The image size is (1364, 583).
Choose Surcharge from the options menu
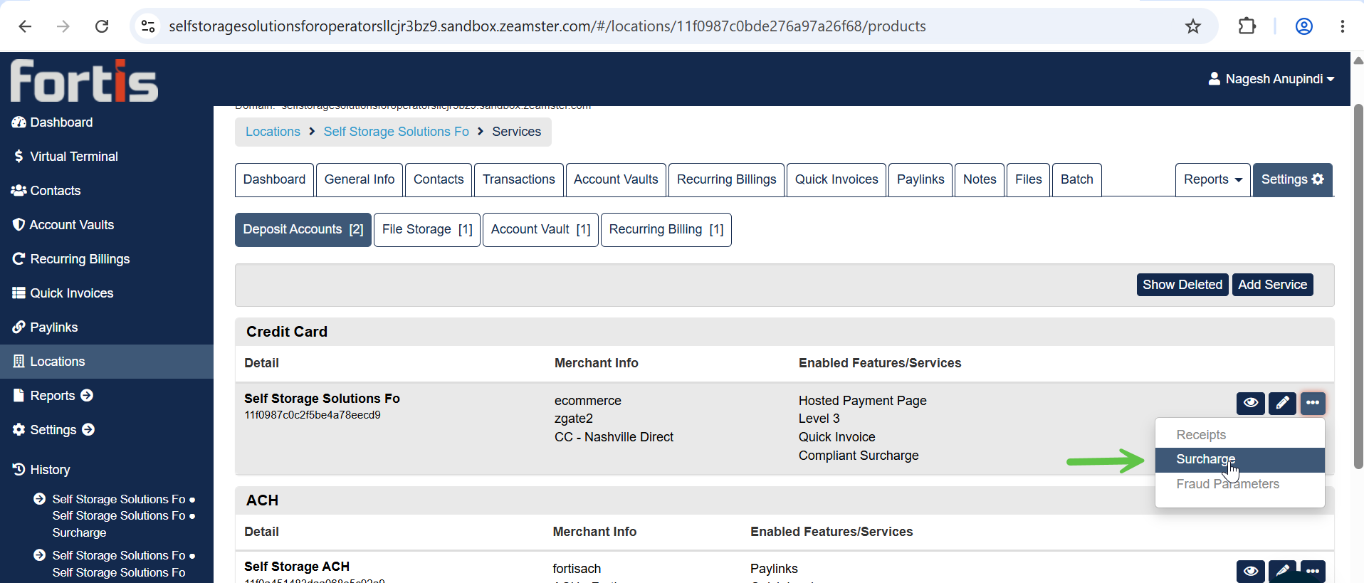1240,460
